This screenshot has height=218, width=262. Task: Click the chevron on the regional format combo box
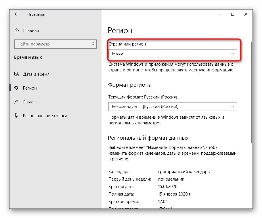click(233, 107)
